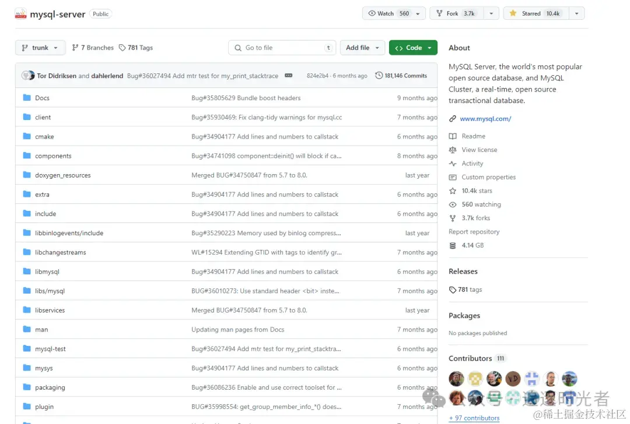The image size is (630, 424).
Task: Open the libservices folder icon
Action: 27,310
